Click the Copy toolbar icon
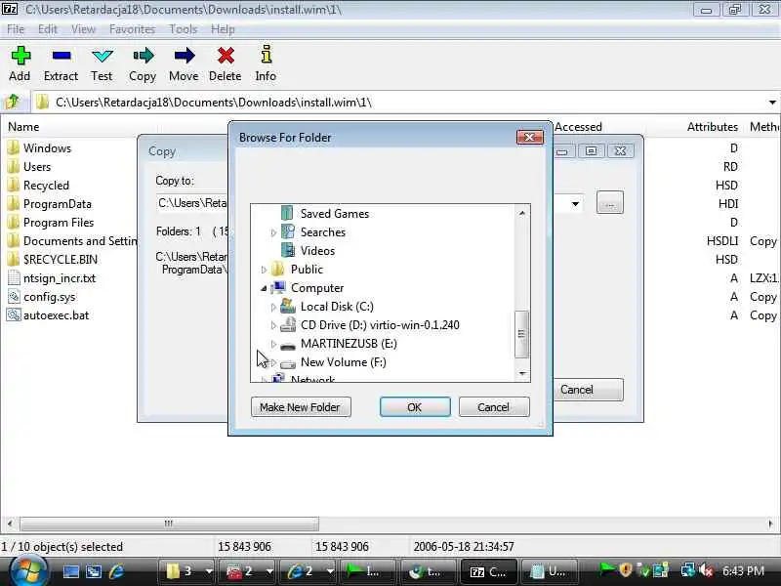781x586 pixels. click(144, 56)
